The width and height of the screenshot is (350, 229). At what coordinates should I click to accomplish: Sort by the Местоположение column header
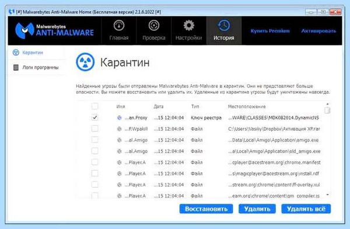point(247,106)
